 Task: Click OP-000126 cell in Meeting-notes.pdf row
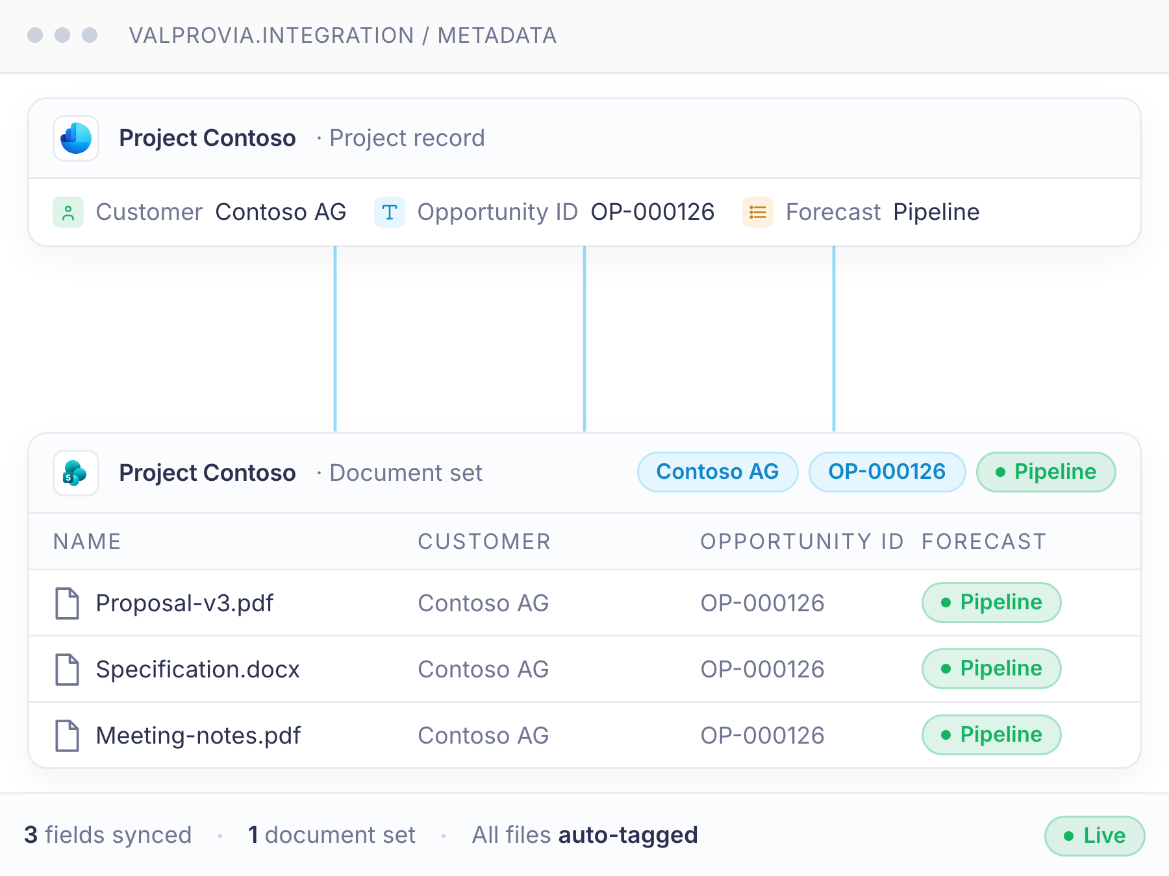[762, 736]
